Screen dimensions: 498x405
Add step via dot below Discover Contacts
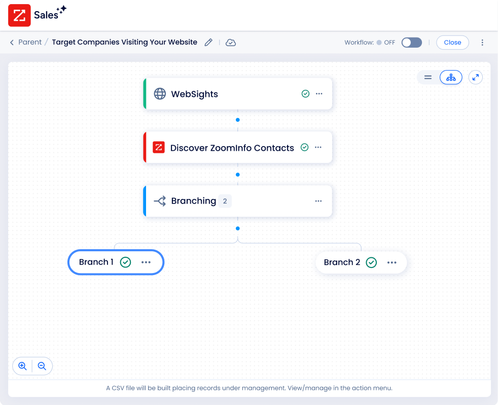coord(237,175)
